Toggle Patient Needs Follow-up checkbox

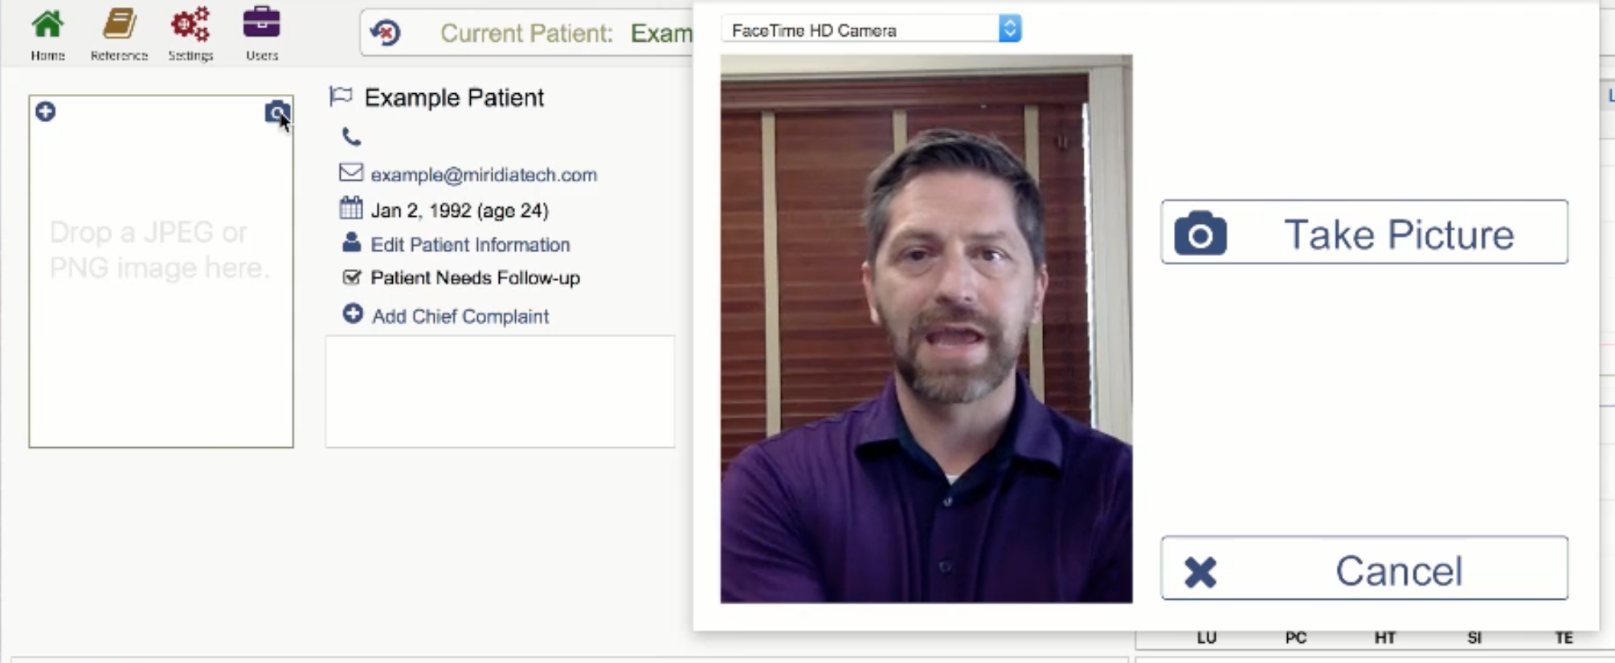click(351, 278)
